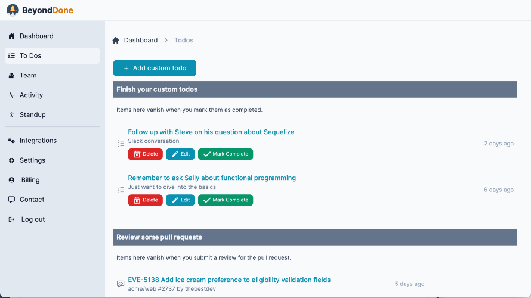Open the Billing sidebar item
The height and width of the screenshot is (298, 531).
[52, 180]
